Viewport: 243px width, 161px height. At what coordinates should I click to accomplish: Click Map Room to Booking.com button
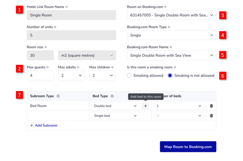(x=188, y=147)
